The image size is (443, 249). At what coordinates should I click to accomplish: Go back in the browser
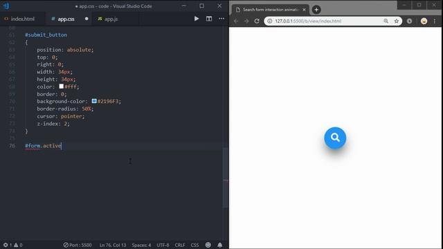pyautogui.click(x=236, y=21)
